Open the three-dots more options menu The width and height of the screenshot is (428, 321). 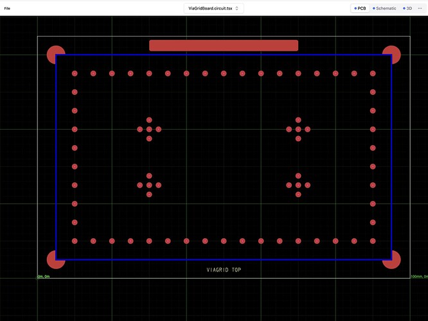[420, 8]
